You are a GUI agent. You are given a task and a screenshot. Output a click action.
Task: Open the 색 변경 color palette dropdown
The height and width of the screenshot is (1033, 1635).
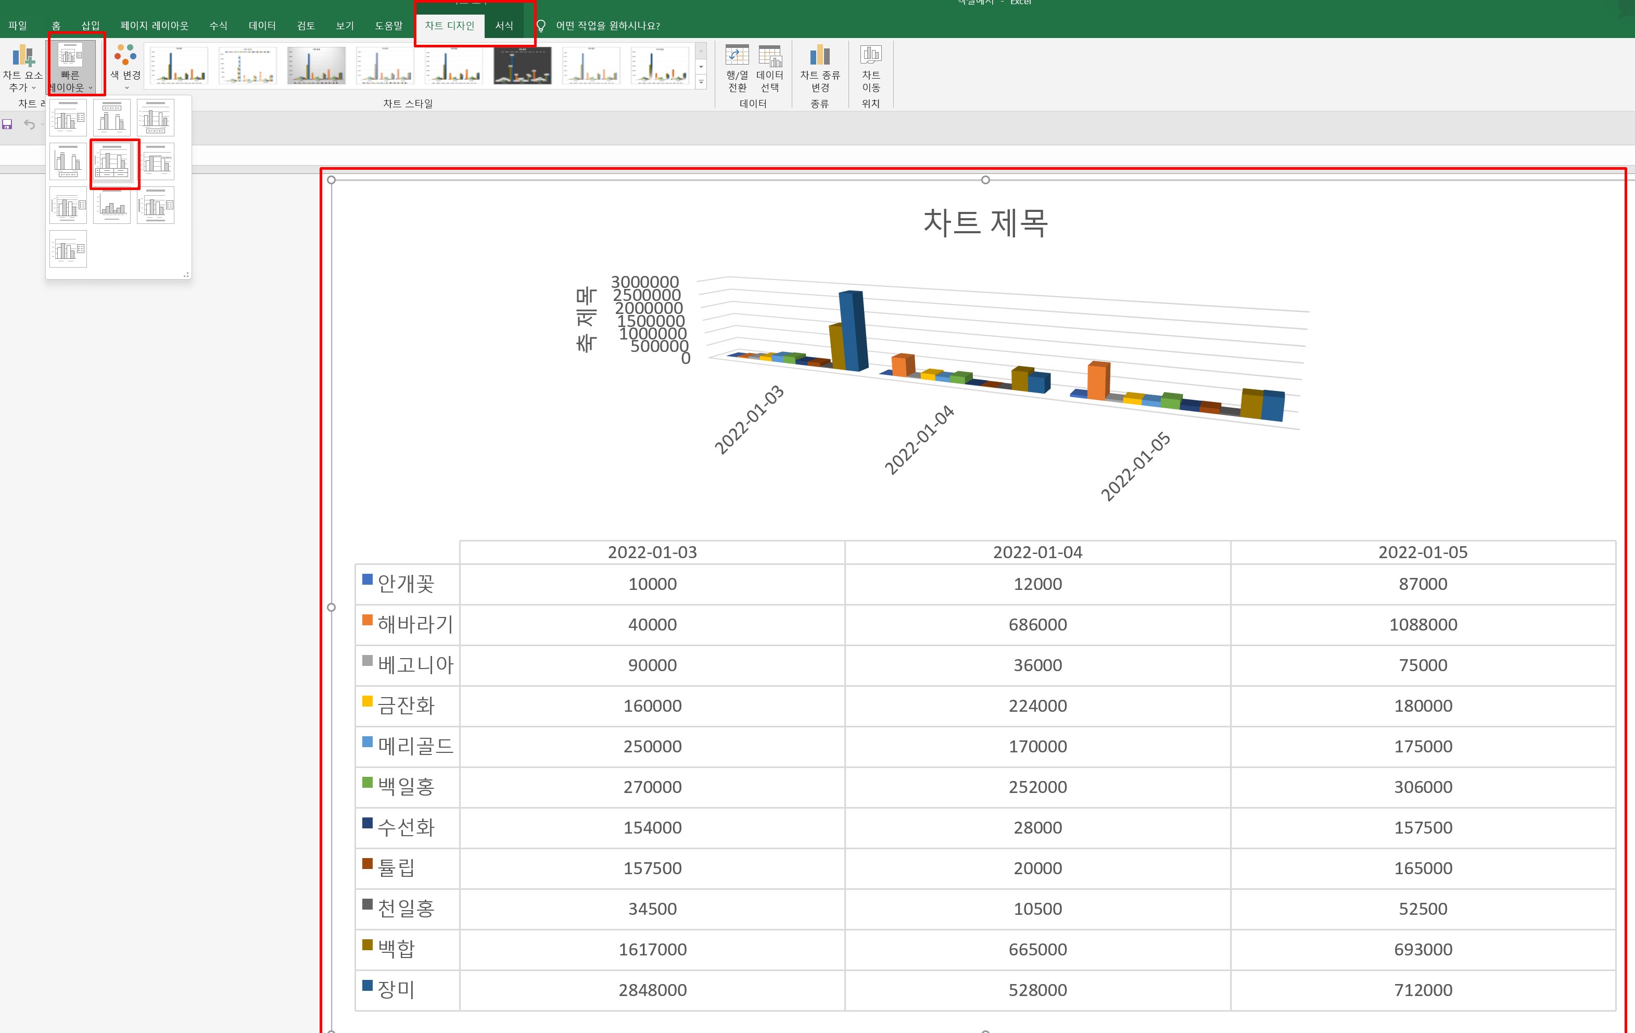click(x=125, y=68)
